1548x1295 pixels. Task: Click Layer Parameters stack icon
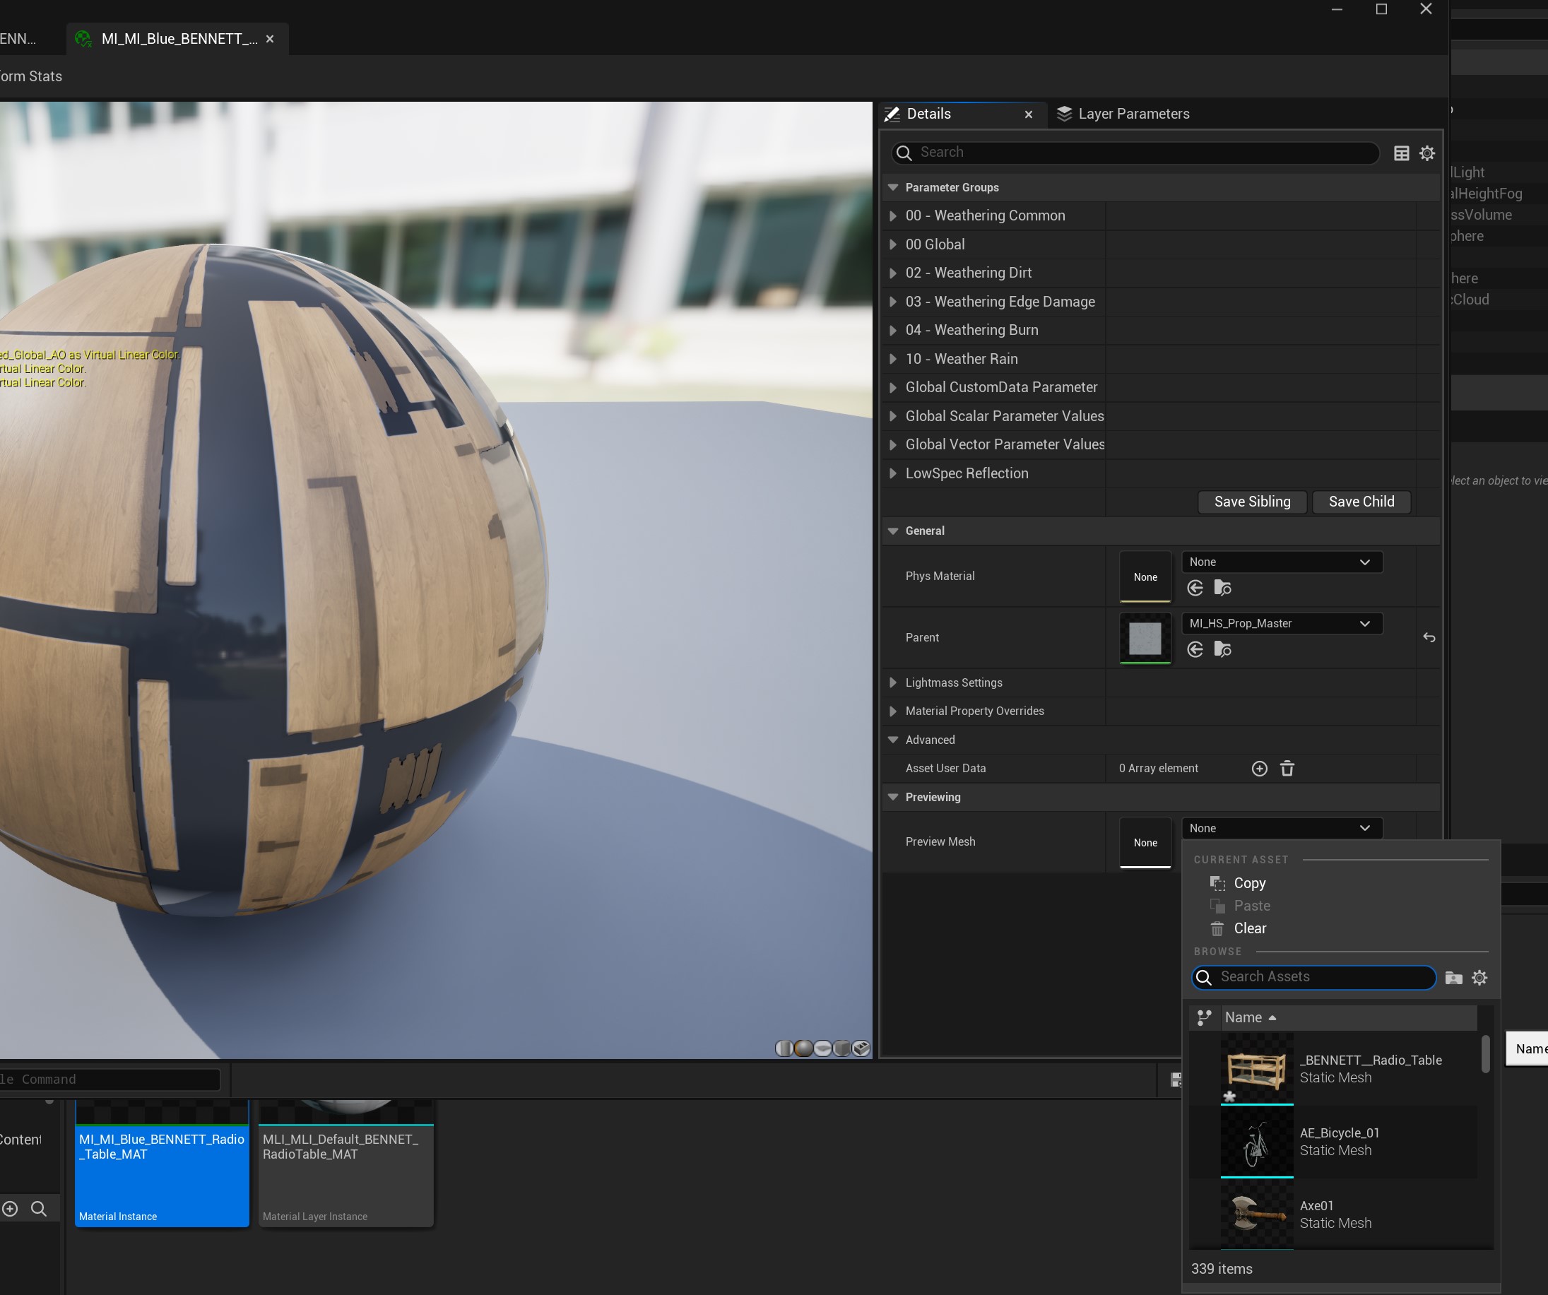tap(1065, 114)
